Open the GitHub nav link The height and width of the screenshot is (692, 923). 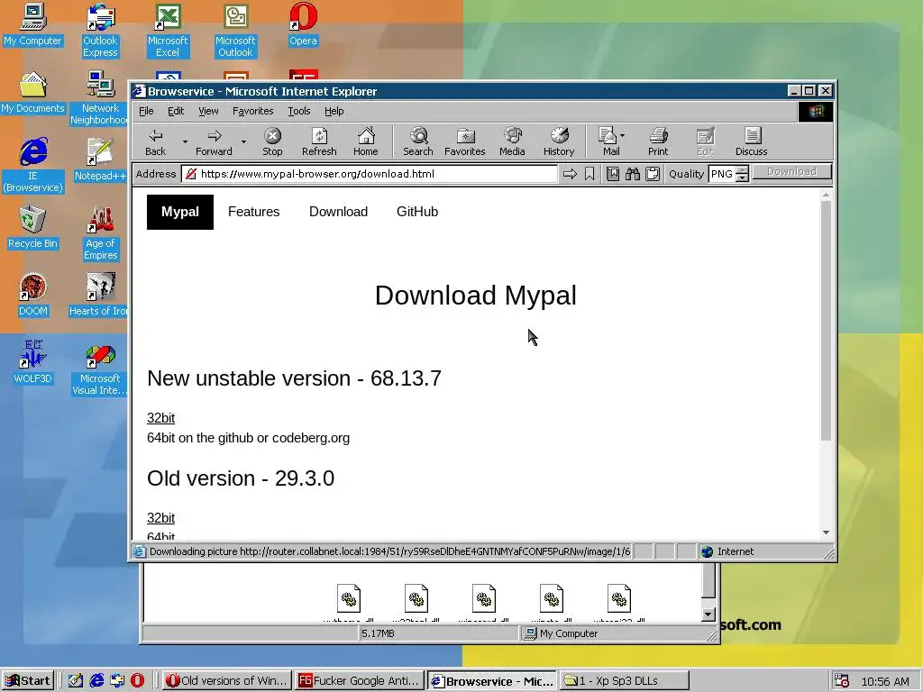tap(417, 212)
